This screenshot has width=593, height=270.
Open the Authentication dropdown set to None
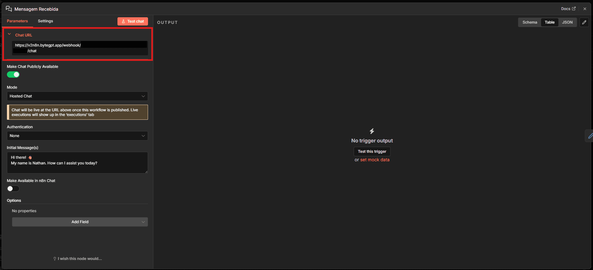click(77, 136)
